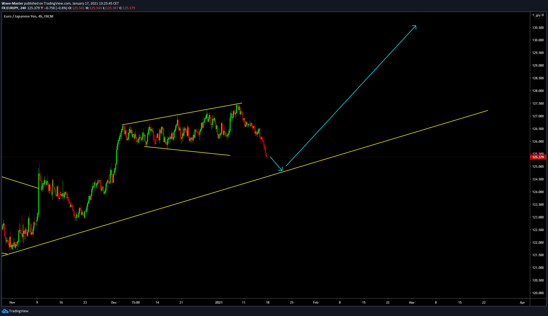Click the red current price label 125.379
Screen dimensions: 548x316
539,157
